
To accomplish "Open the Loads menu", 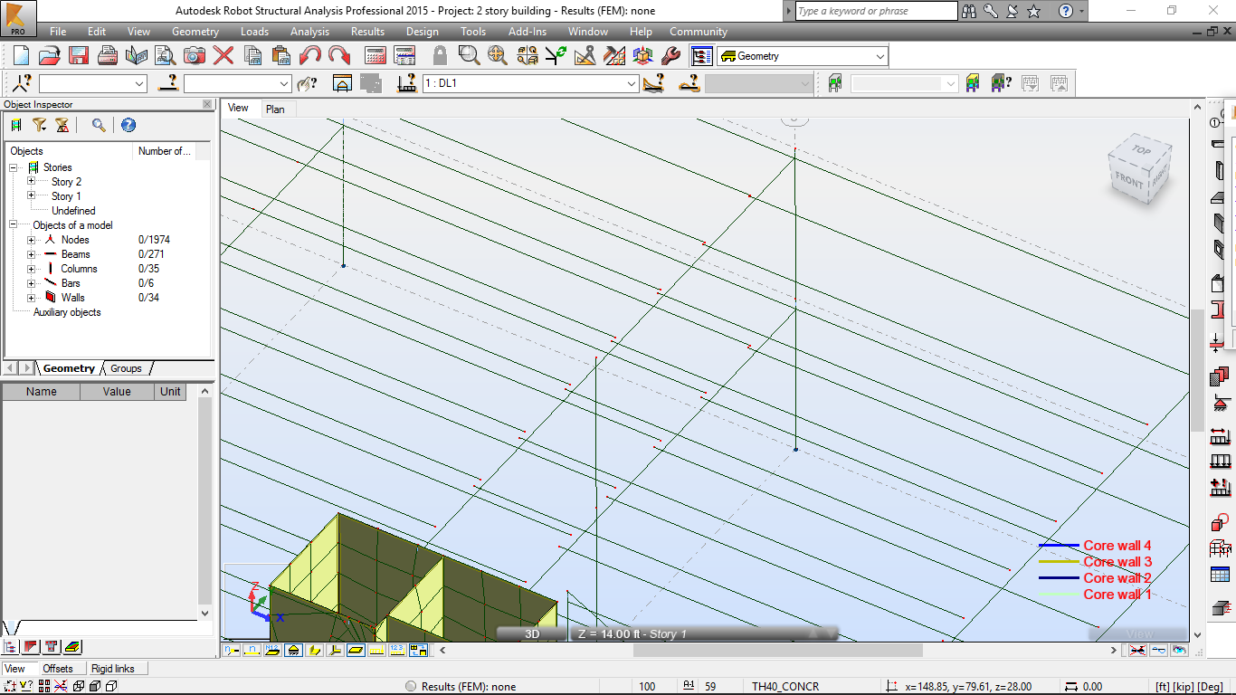I will [x=254, y=32].
